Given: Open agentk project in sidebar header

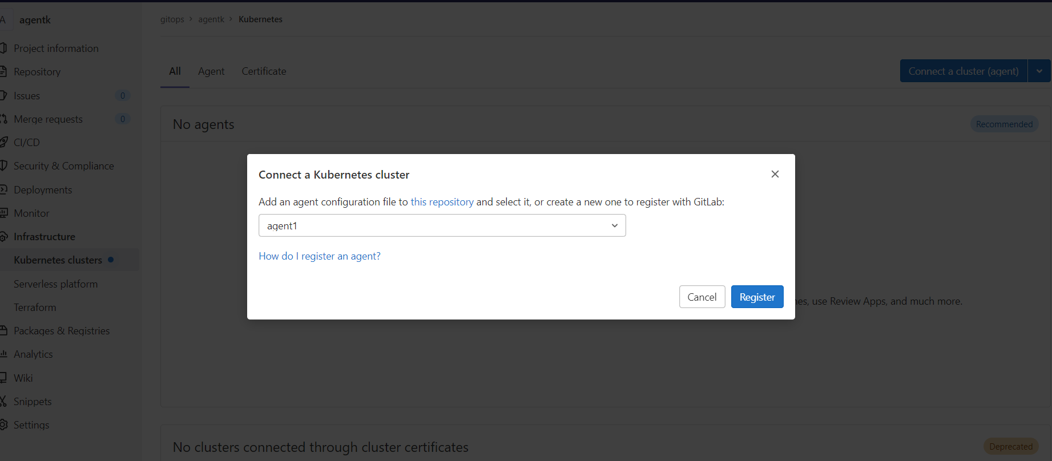Looking at the screenshot, I should (x=35, y=20).
